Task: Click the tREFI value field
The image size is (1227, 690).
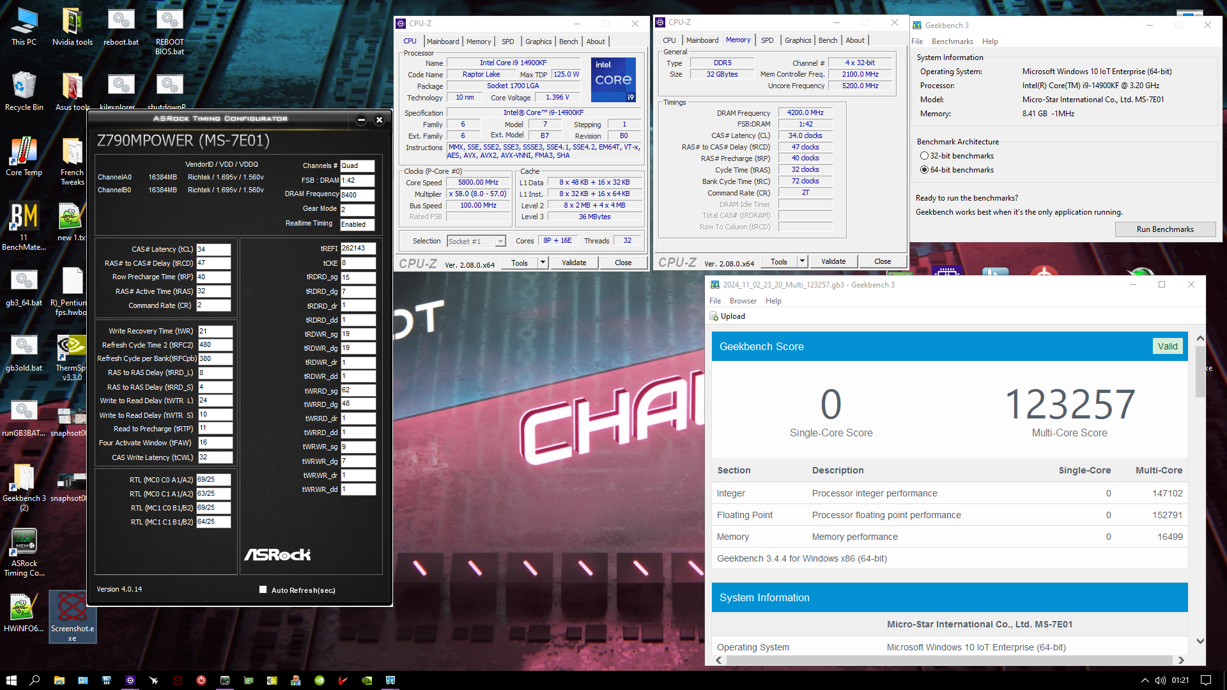Action: pyautogui.click(x=358, y=248)
